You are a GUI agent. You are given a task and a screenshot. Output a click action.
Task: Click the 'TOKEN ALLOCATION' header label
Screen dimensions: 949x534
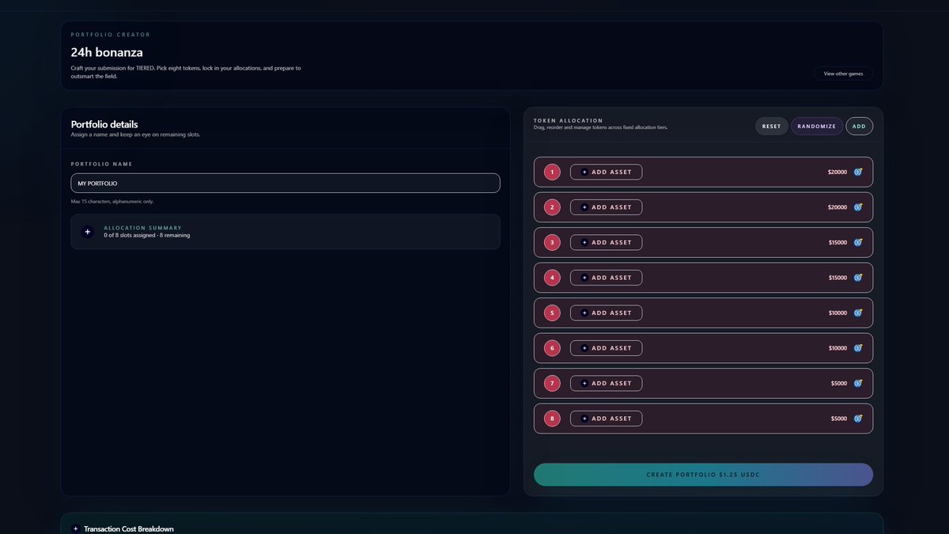click(x=569, y=120)
